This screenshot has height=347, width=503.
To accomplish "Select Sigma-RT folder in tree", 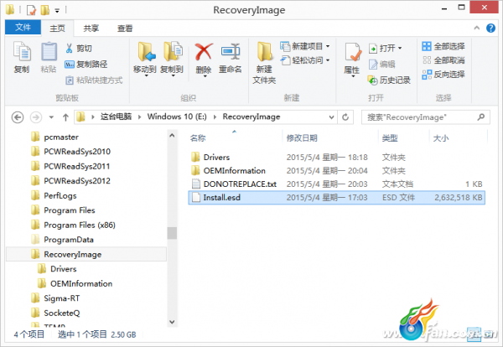I will 55,298.
